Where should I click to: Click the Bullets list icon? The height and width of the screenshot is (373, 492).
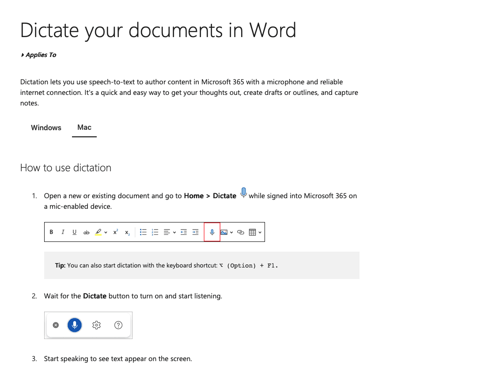tap(143, 232)
